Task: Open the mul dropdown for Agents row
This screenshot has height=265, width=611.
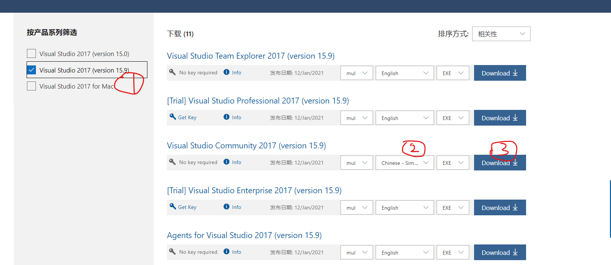Action: [x=357, y=252]
